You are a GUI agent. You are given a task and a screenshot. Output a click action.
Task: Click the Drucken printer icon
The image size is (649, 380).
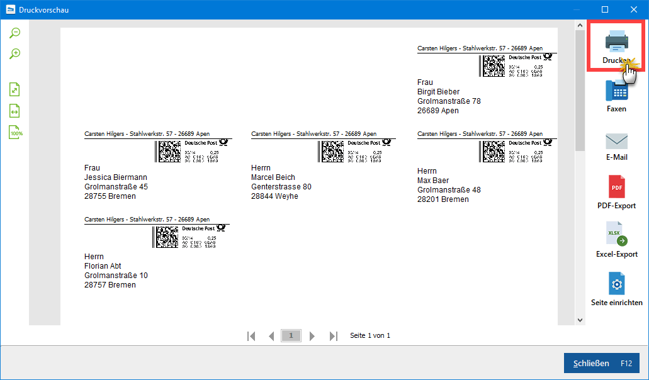coord(616,42)
